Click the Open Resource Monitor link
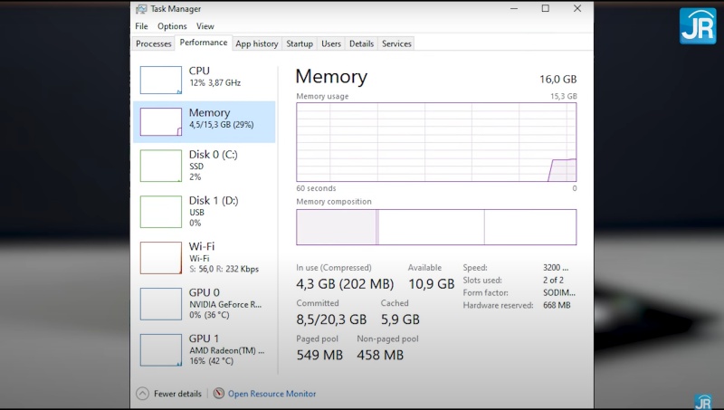The image size is (724, 410). 271,394
